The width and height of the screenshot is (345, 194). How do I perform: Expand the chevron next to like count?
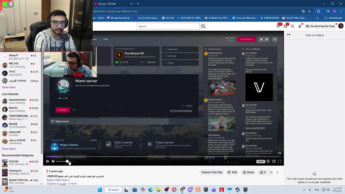point(271,172)
